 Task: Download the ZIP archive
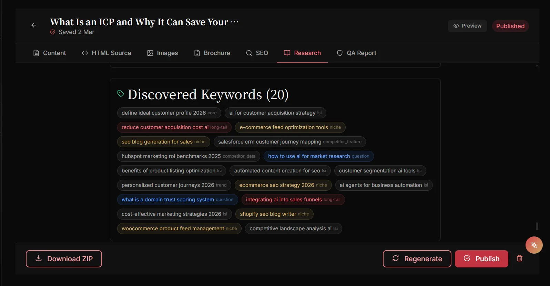point(64,259)
